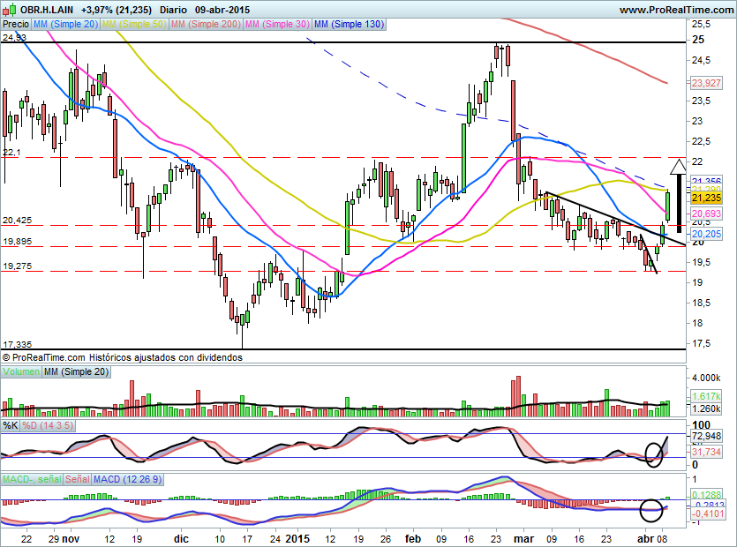Viewport: 737px width, 547px height.
Task: Click the circle annotation on the stochastic panel
Action: tap(654, 453)
